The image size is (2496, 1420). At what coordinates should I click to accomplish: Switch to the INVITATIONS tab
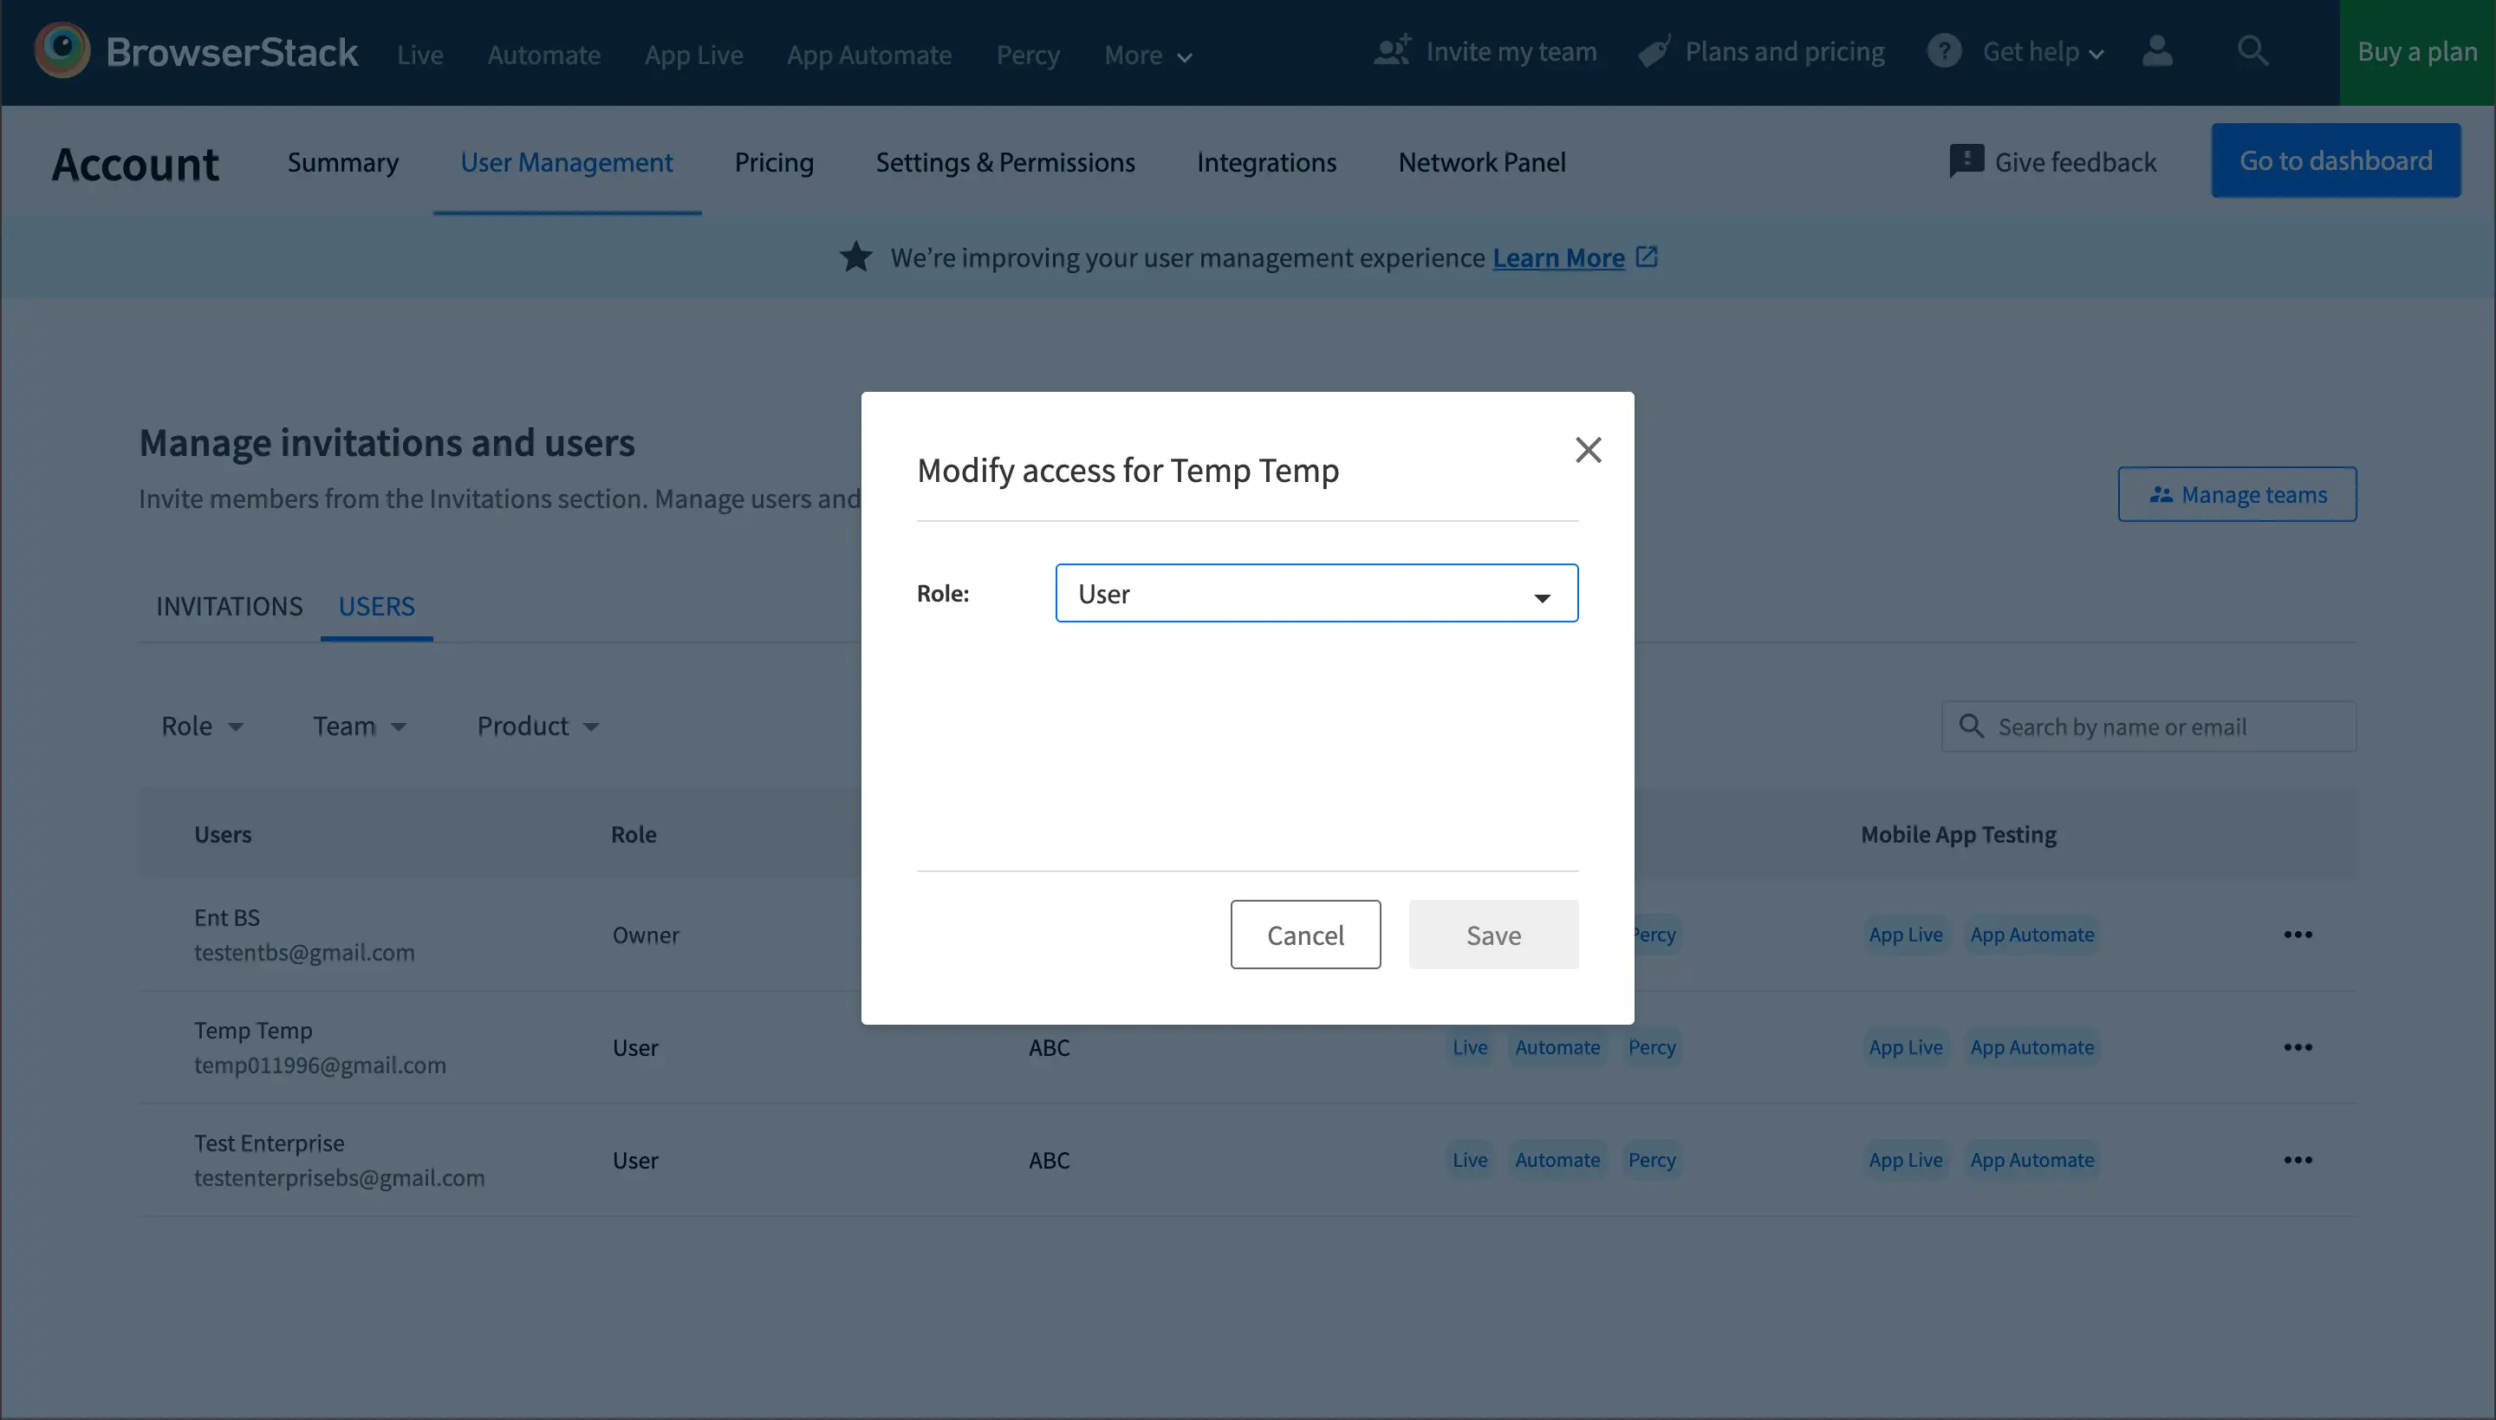[x=229, y=606]
